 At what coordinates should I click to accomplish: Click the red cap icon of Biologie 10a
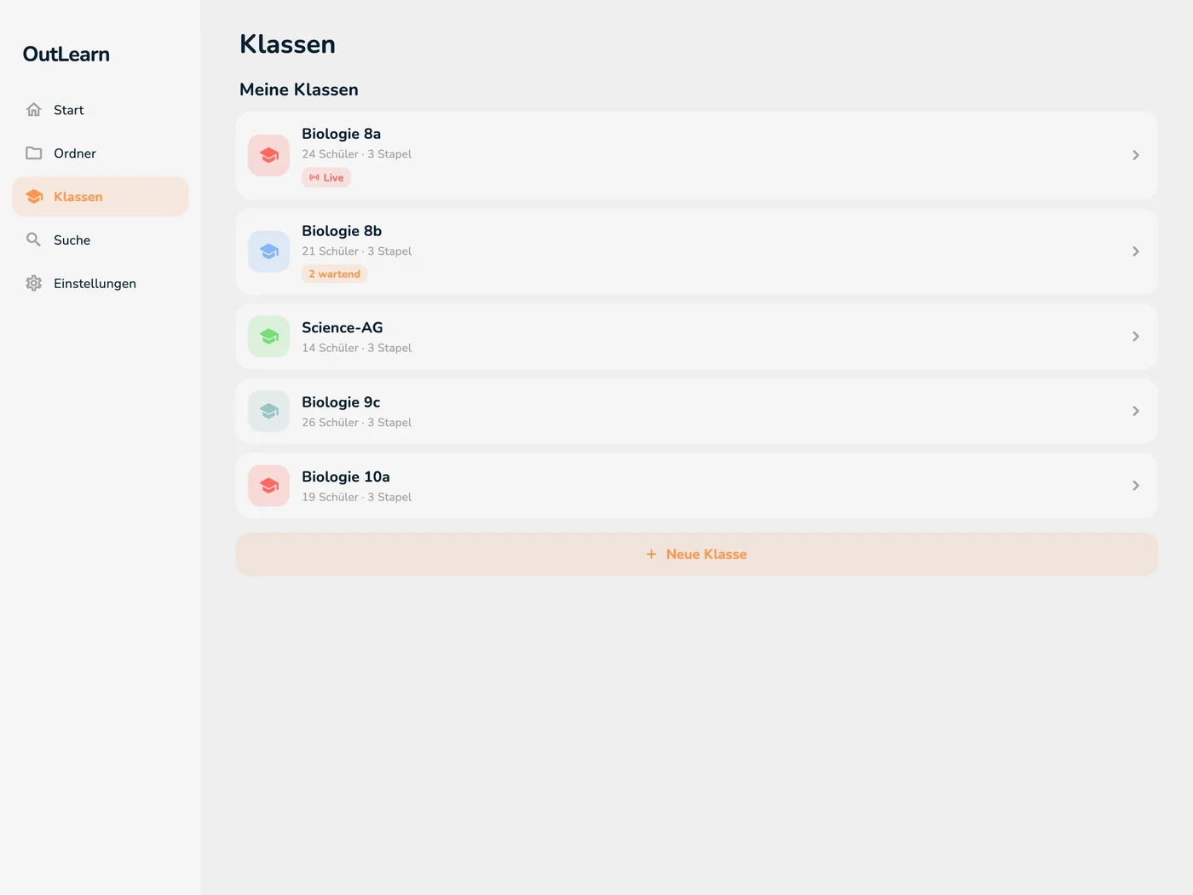(269, 486)
